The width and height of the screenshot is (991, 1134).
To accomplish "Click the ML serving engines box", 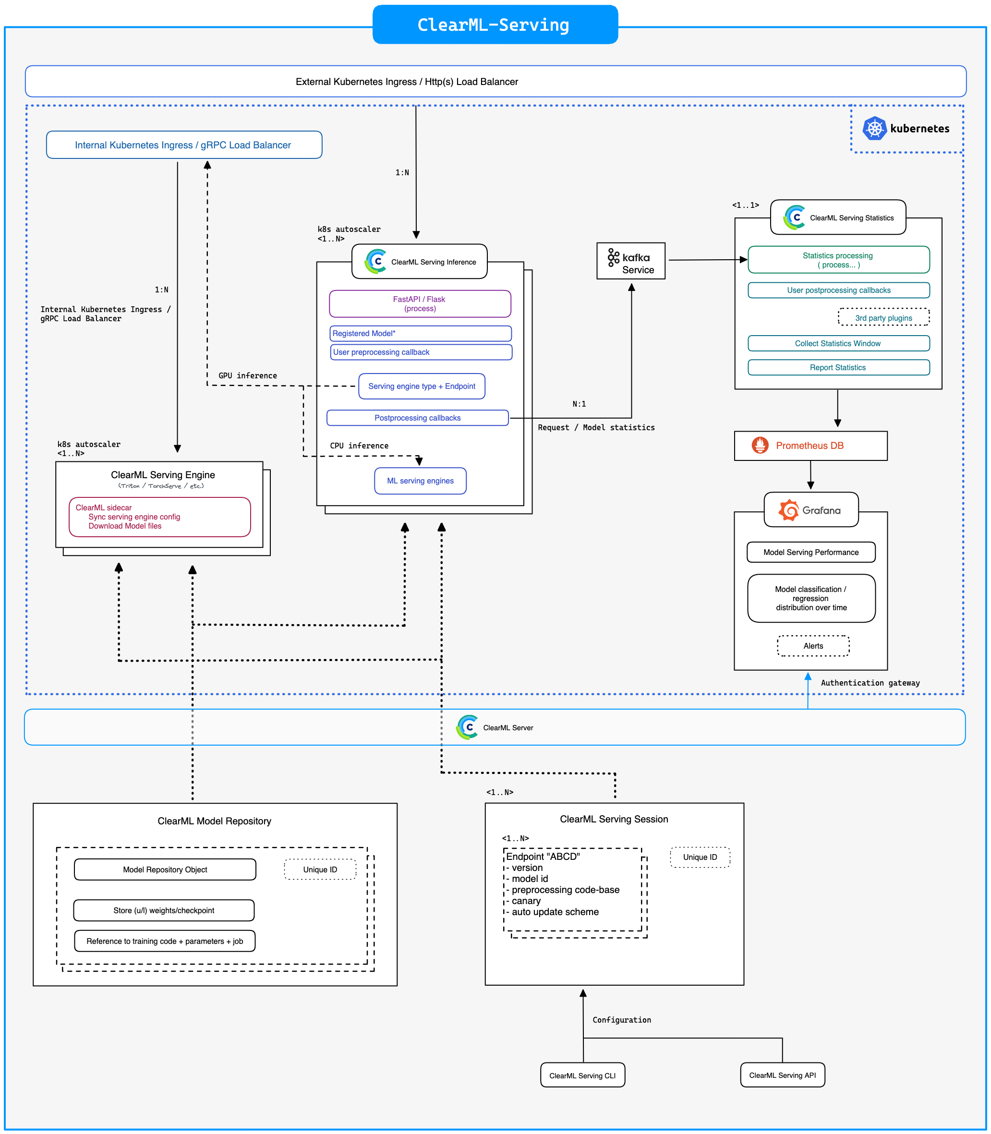I will [x=420, y=481].
